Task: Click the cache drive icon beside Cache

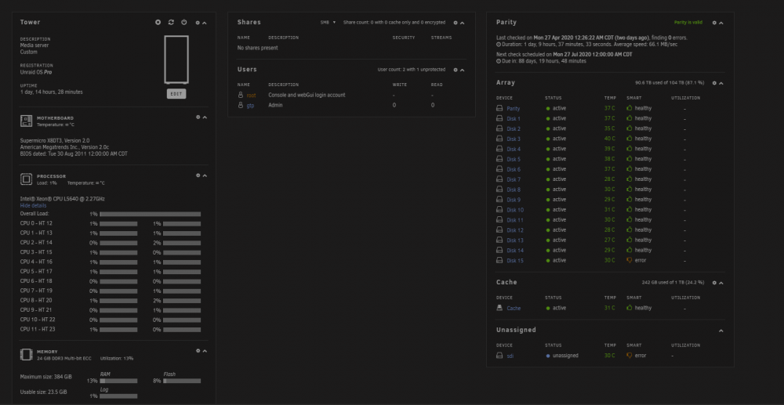Action: coord(499,308)
